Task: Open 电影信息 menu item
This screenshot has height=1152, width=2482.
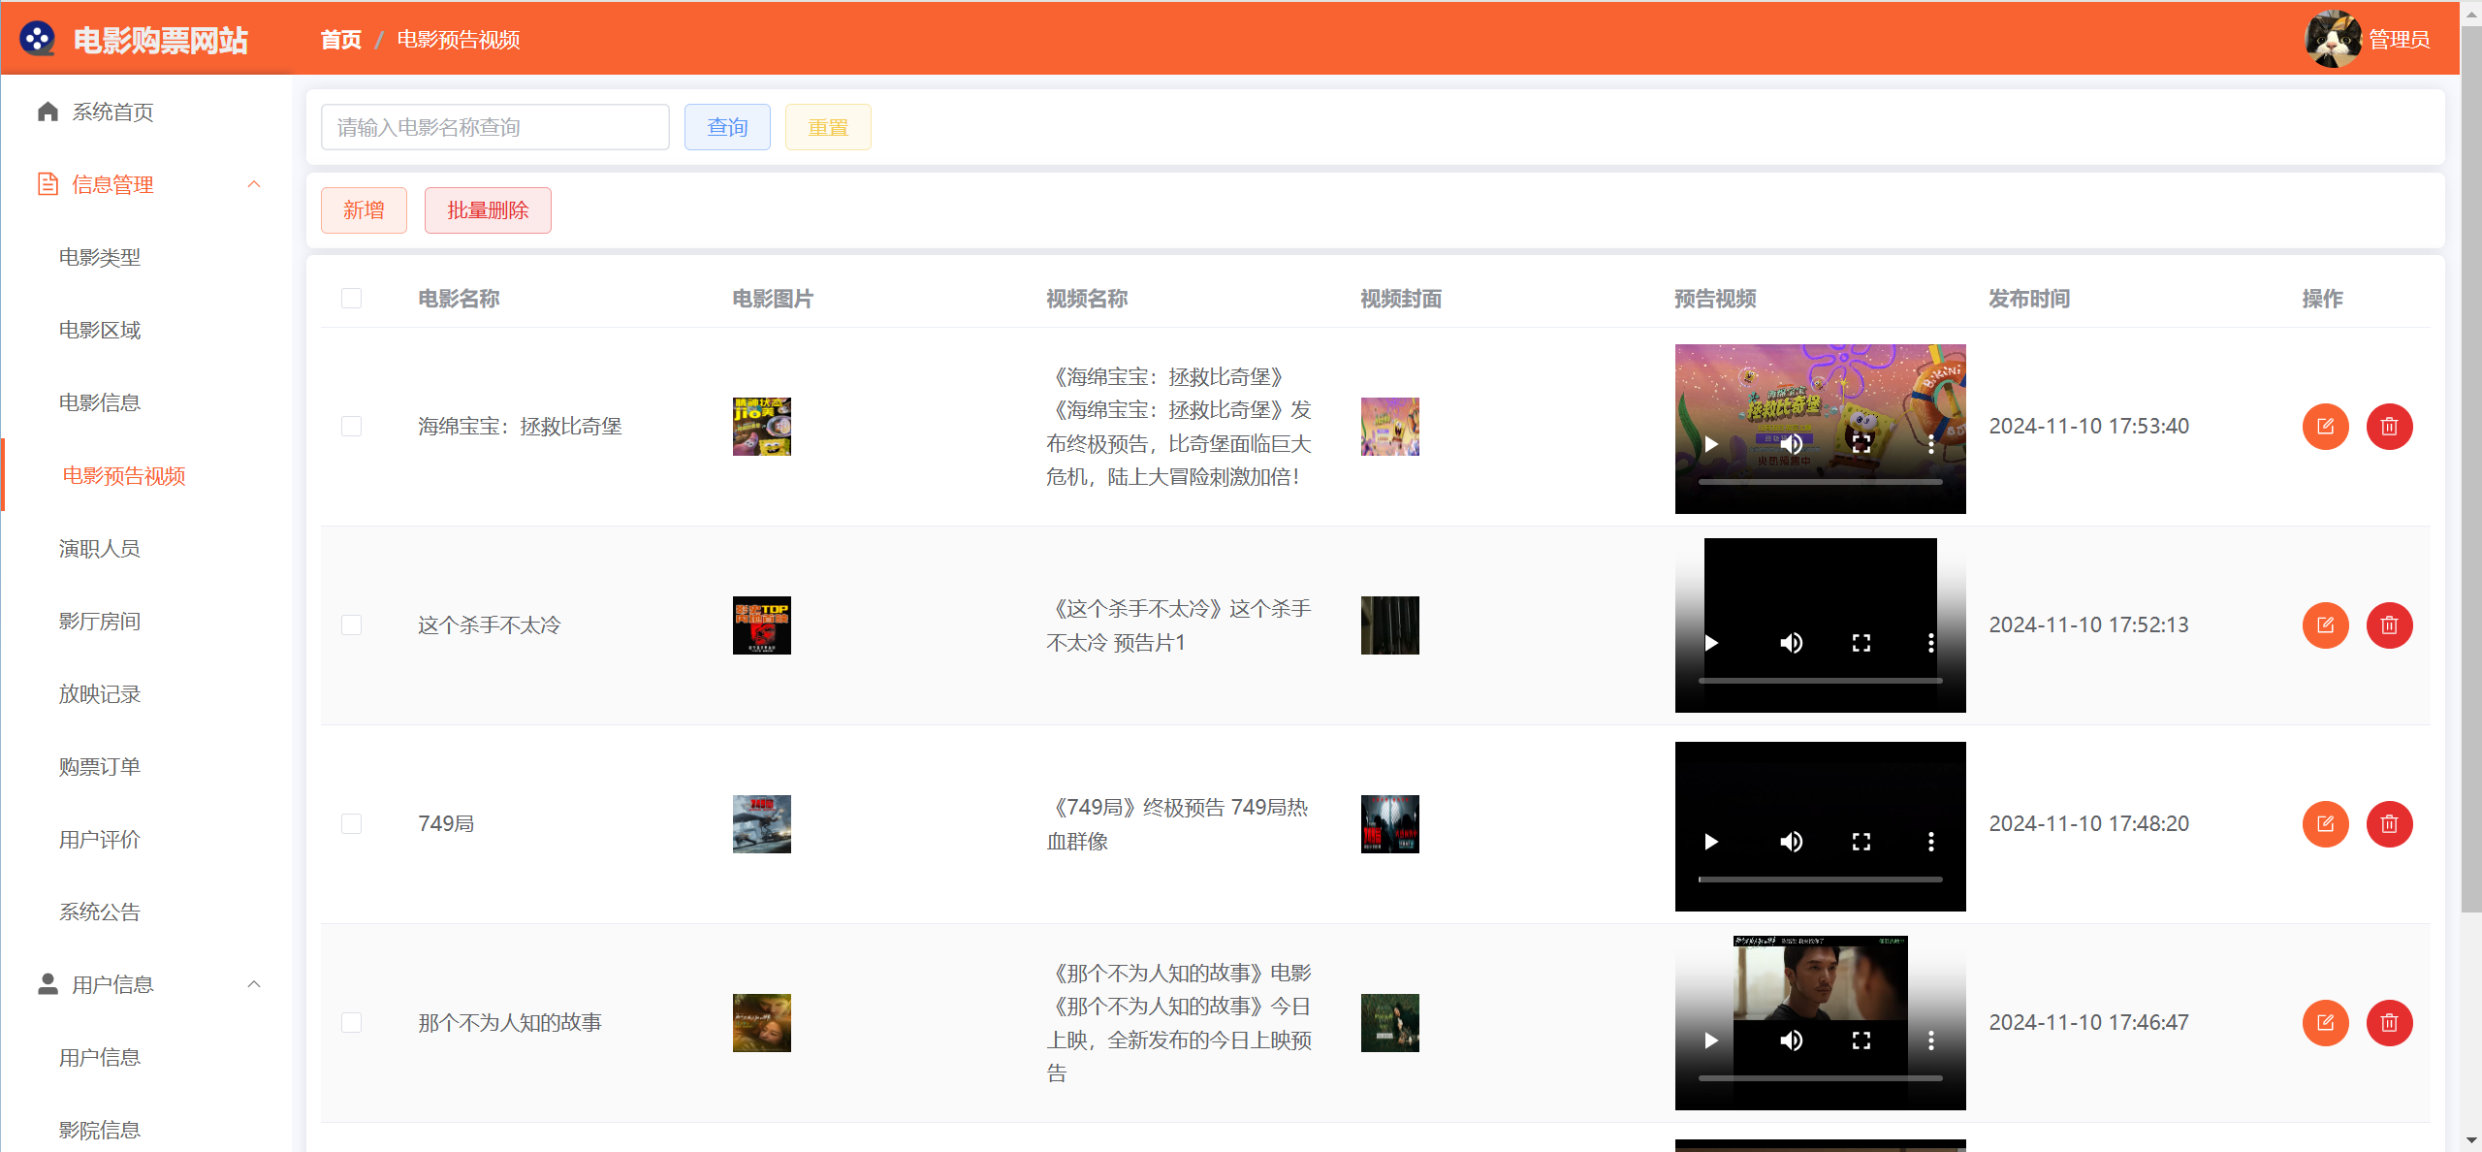Action: click(x=100, y=402)
